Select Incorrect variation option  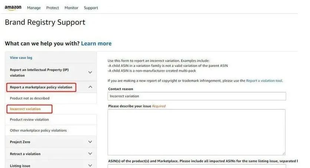click(x=25, y=109)
